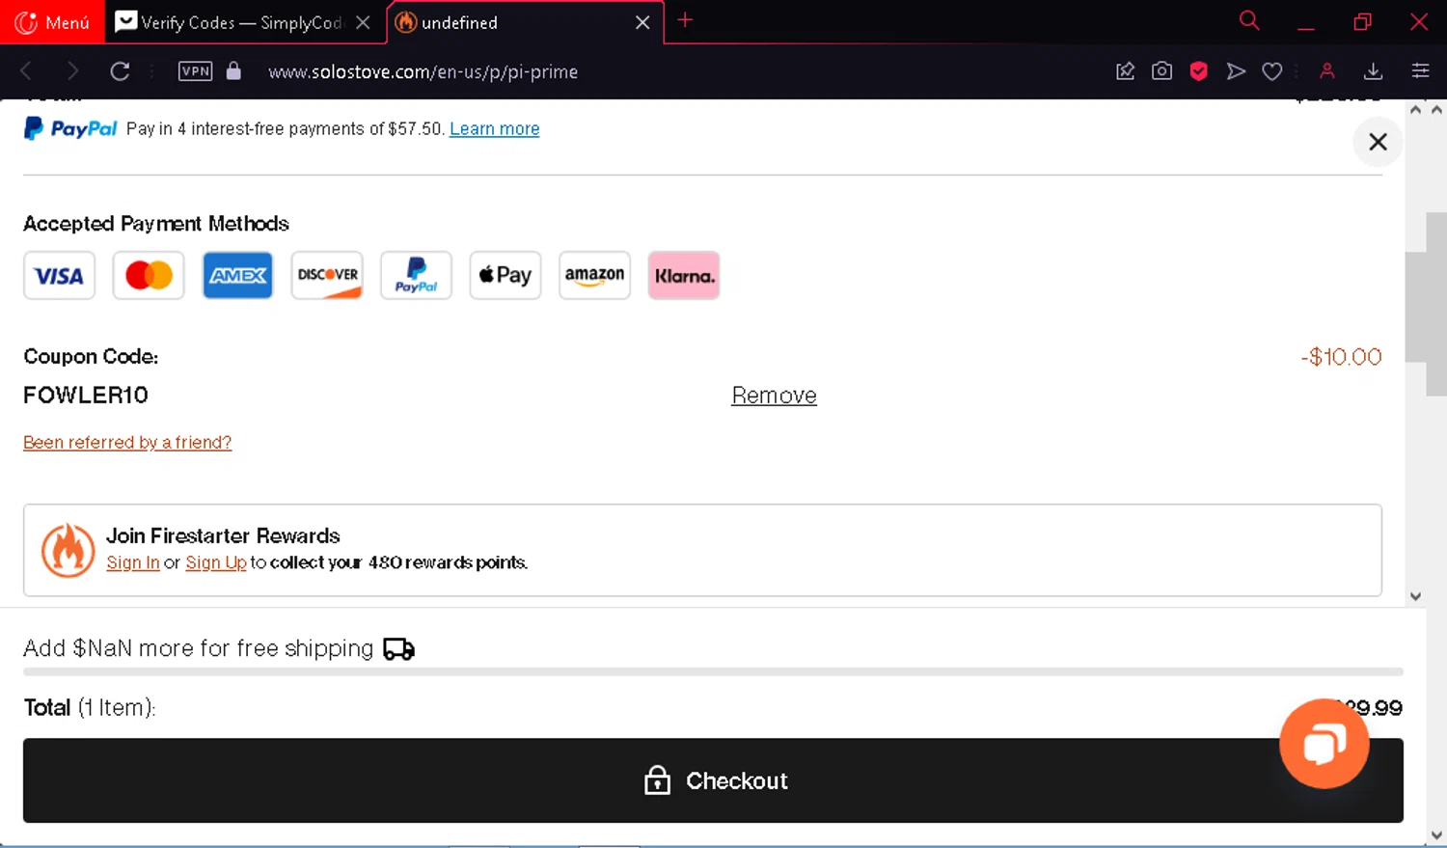Close the Verify Codes tab

tap(363, 22)
